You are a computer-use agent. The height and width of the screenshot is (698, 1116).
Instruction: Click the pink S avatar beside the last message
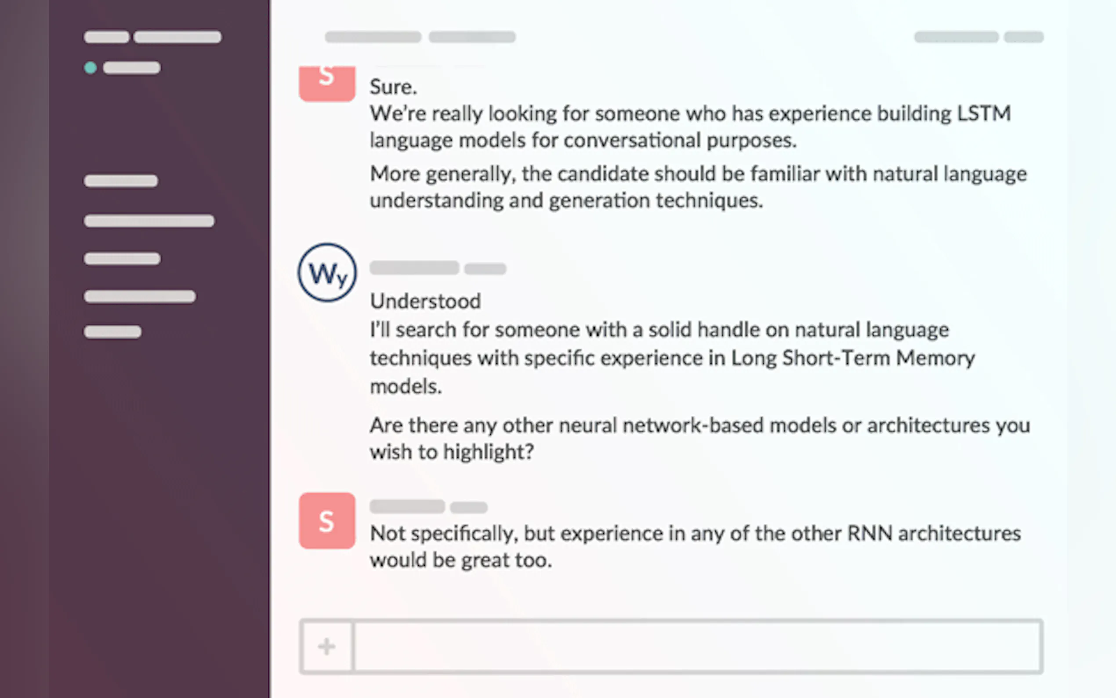(x=327, y=521)
